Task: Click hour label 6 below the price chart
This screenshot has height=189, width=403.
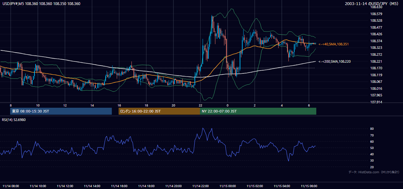Action: click(x=309, y=105)
